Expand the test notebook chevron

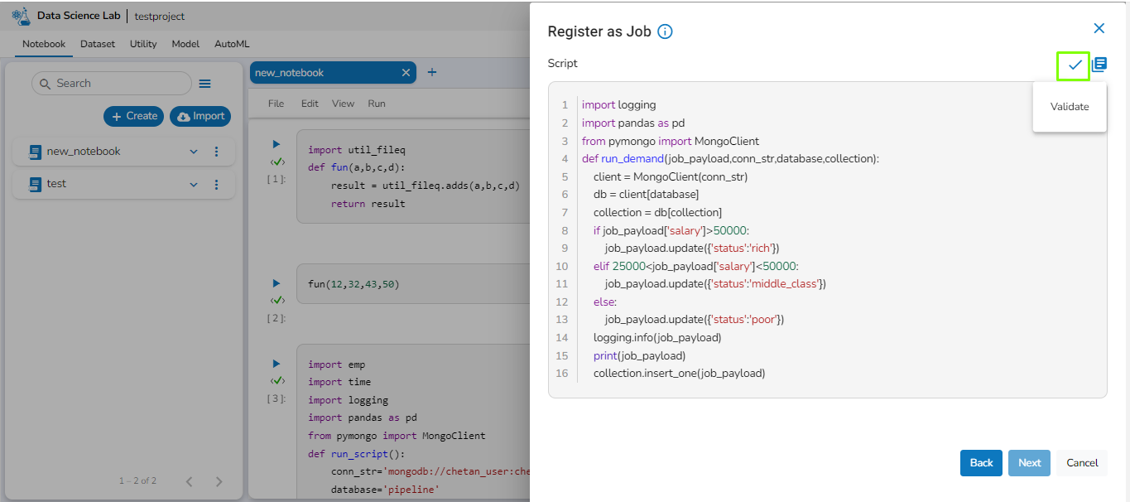click(x=194, y=184)
